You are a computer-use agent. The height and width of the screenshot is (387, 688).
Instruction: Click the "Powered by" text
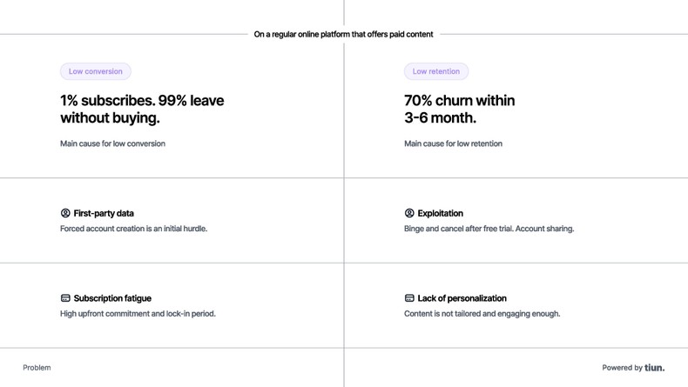point(622,368)
